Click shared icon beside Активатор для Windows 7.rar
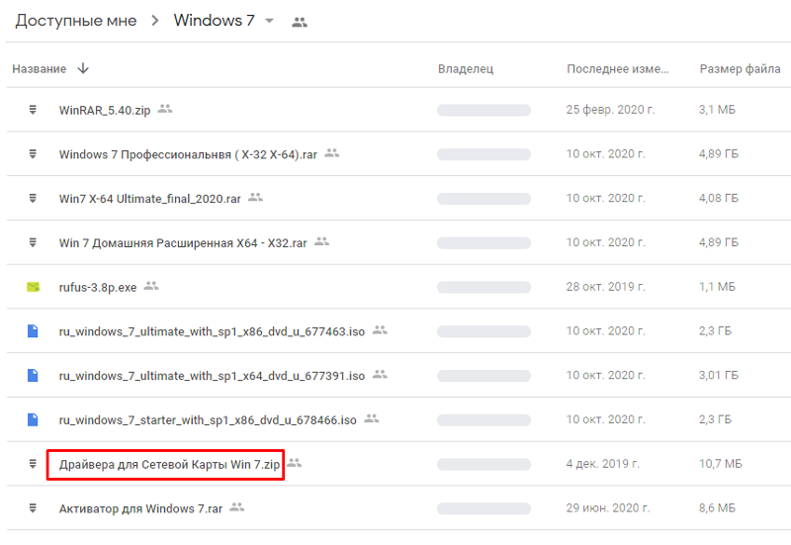 point(237,507)
